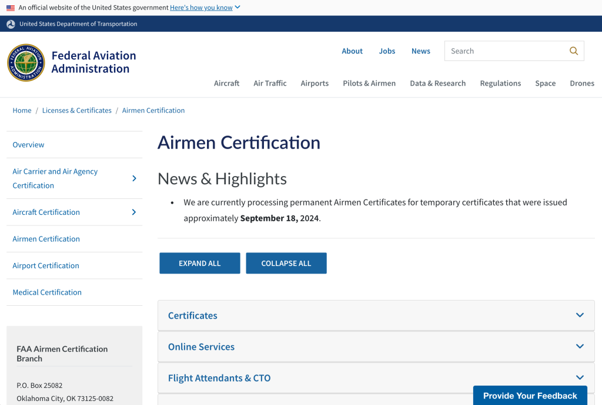This screenshot has height=405, width=602.
Task: Open the Online Services accordion chevron
Action: pos(580,346)
